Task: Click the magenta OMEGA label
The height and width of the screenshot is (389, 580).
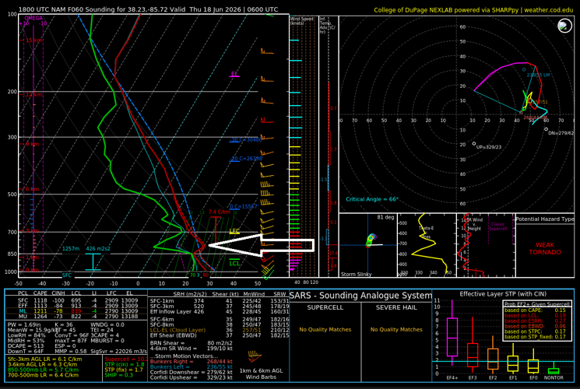Action: coord(33,18)
